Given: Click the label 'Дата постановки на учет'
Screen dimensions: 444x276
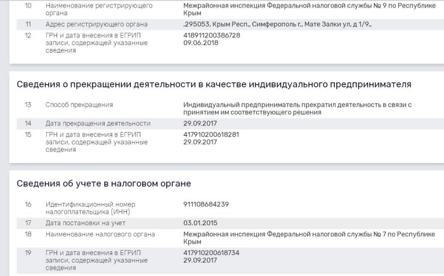Looking at the screenshot, I should [x=85, y=223].
